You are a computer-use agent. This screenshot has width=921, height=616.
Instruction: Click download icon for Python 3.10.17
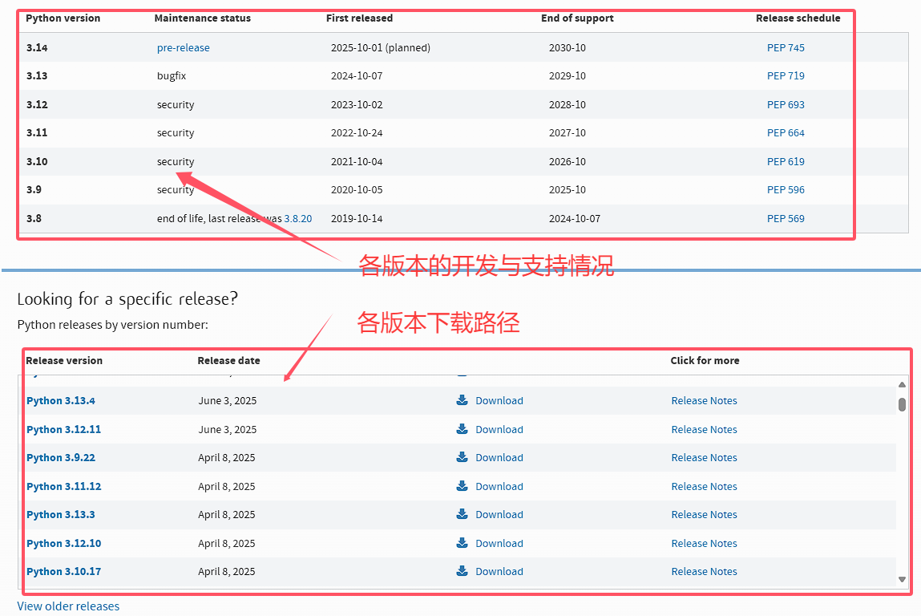coord(463,571)
